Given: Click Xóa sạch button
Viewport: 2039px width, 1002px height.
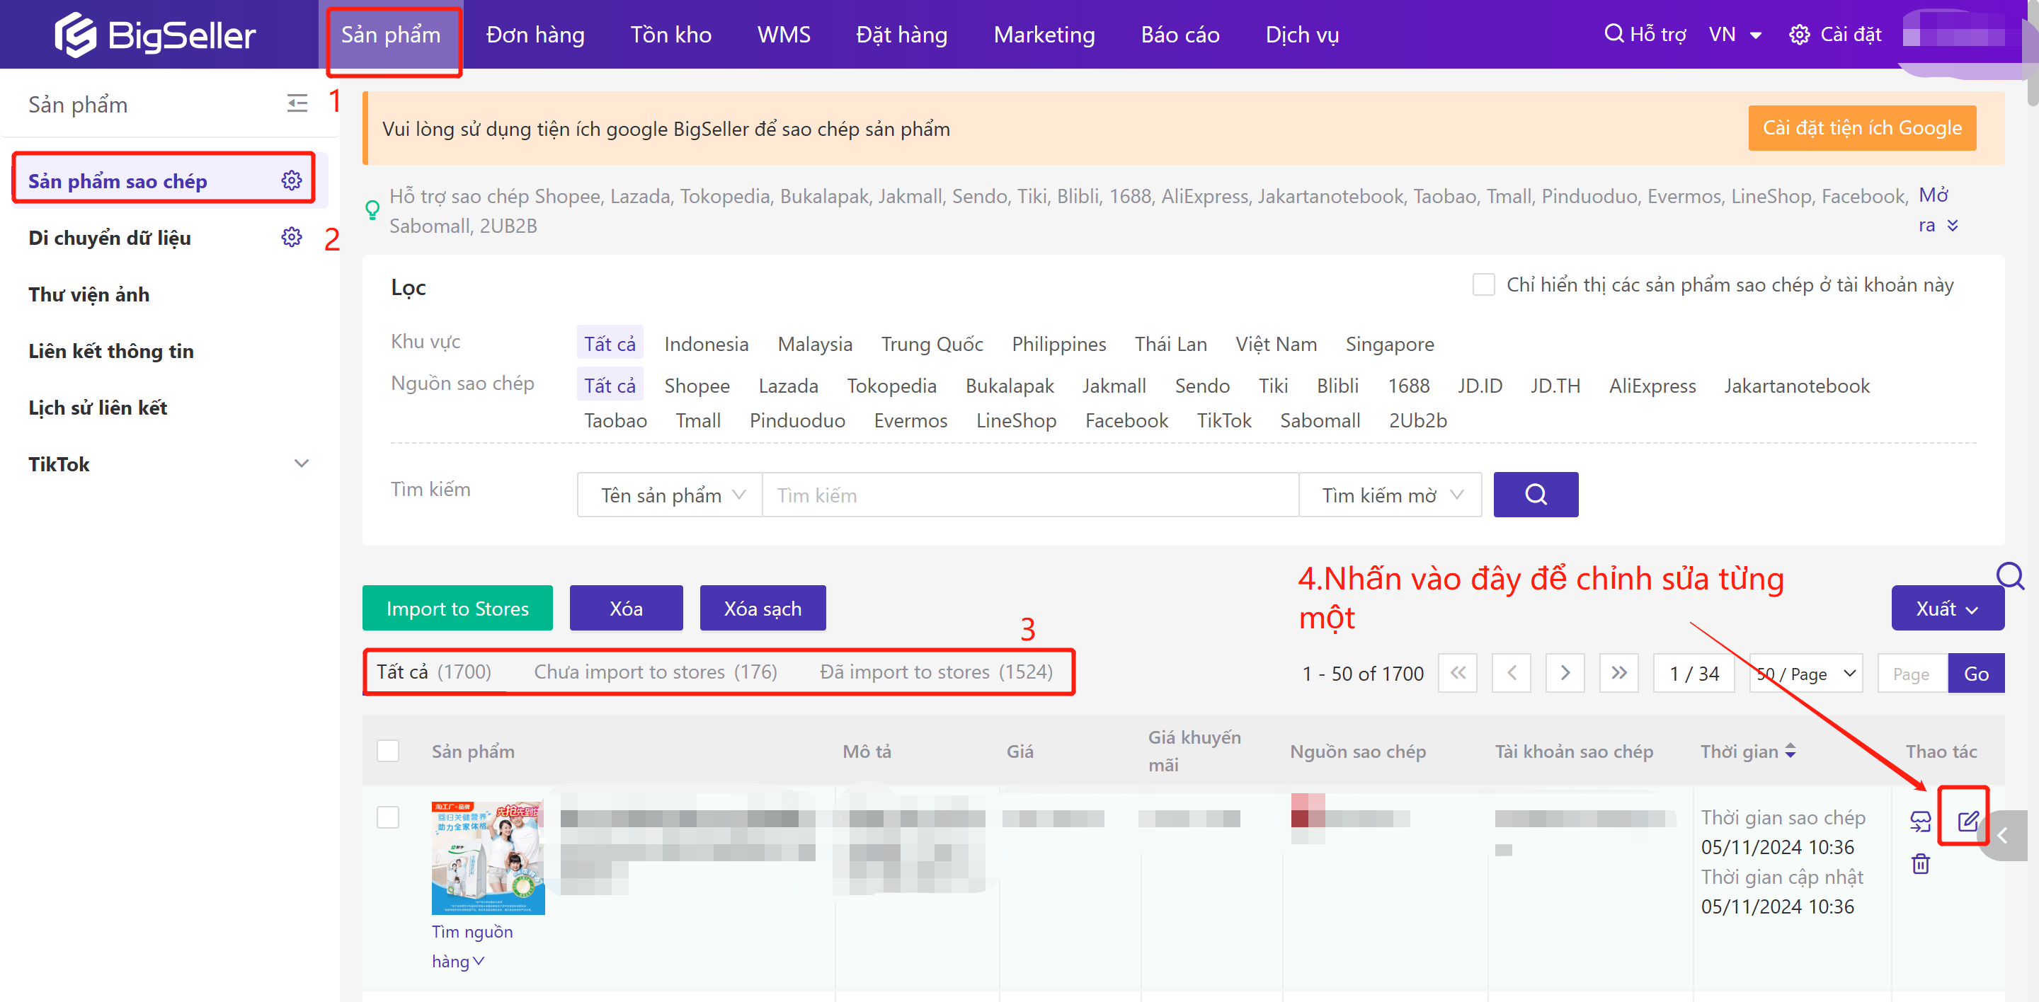Looking at the screenshot, I should (x=763, y=608).
